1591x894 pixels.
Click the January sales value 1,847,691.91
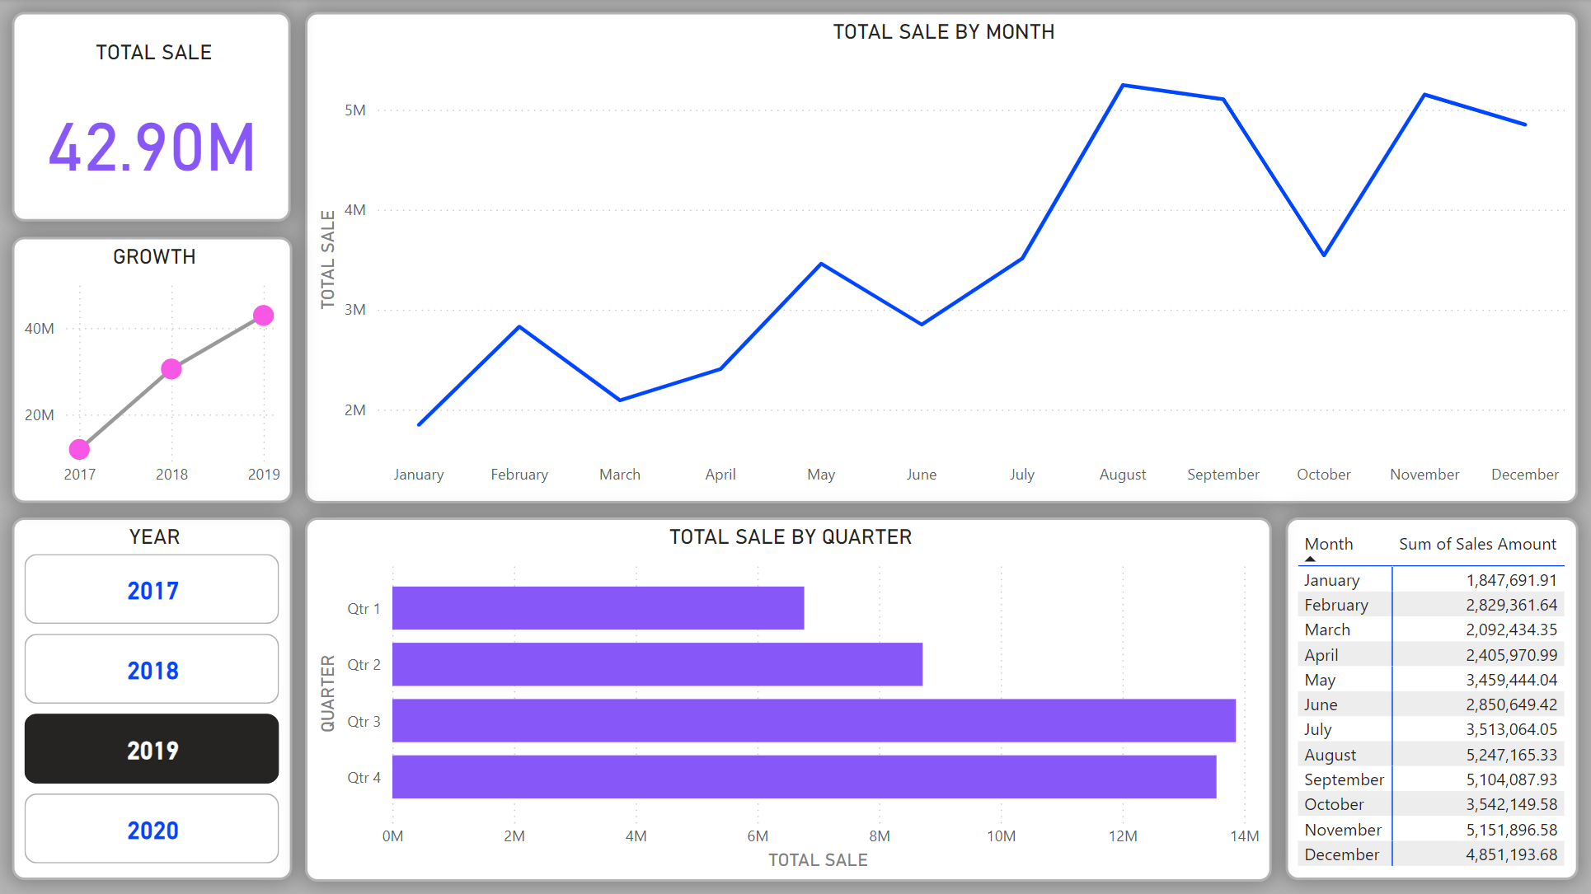tap(1510, 580)
